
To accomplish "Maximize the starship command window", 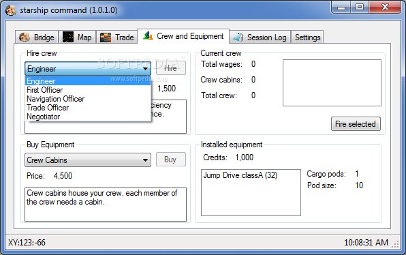I will 360,7.
